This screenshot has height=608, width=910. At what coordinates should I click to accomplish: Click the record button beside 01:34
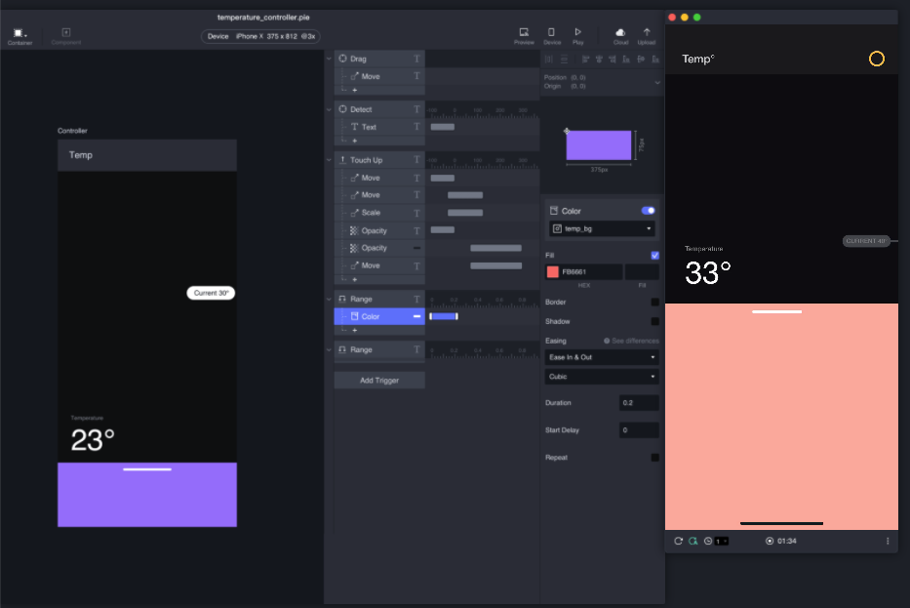coord(770,541)
